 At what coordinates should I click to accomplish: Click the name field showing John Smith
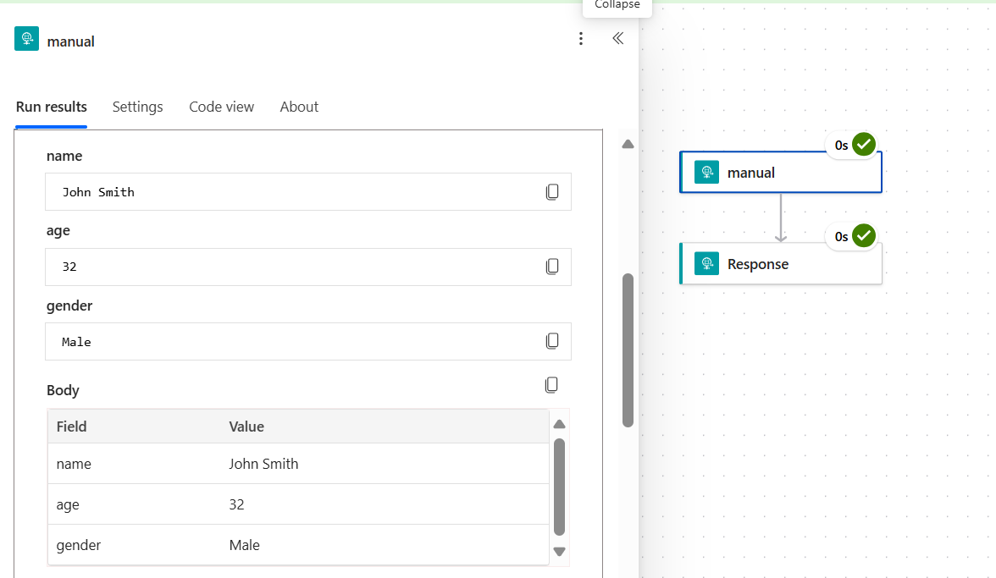[x=308, y=191]
